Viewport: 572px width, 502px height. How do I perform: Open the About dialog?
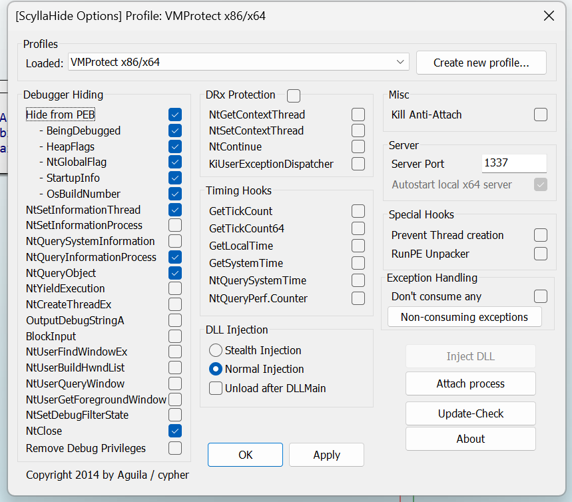pos(471,439)
